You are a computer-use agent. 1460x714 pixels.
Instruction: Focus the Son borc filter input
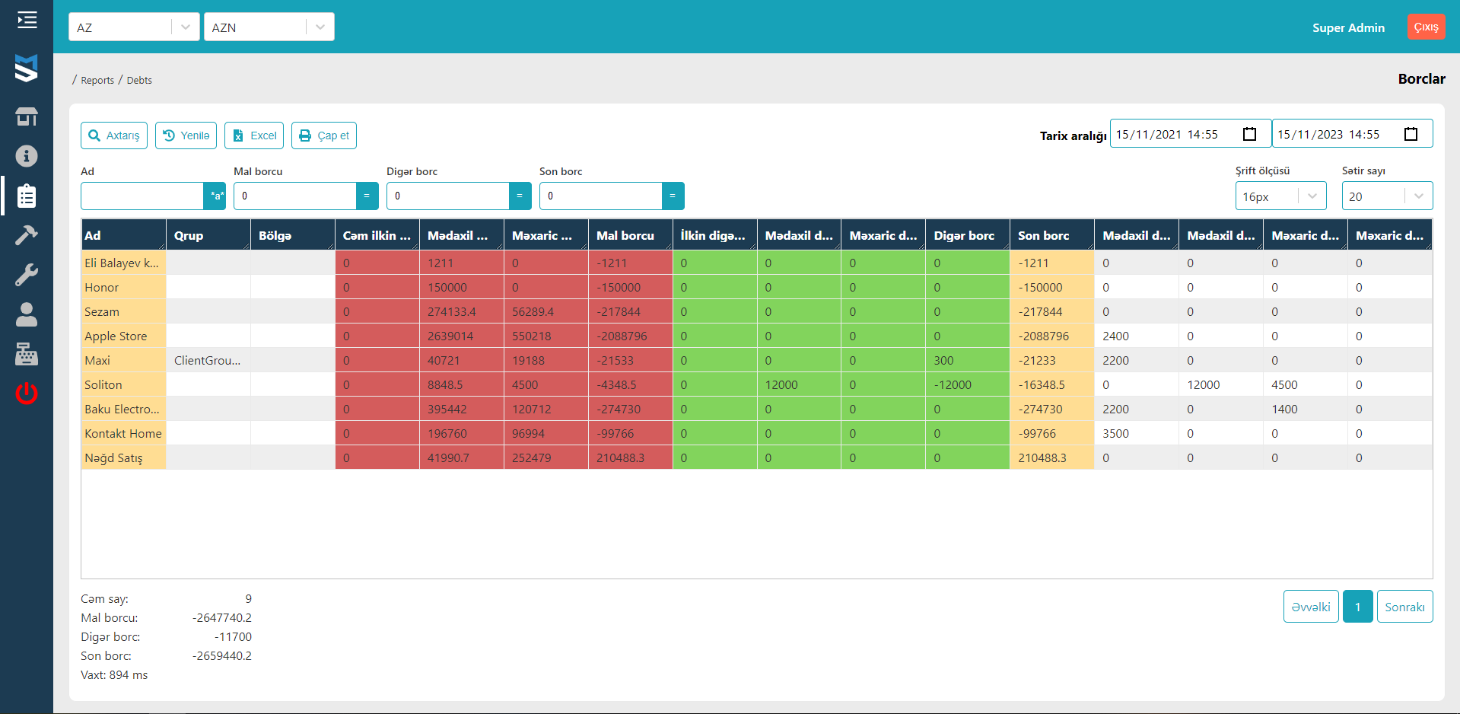point(600,196)
